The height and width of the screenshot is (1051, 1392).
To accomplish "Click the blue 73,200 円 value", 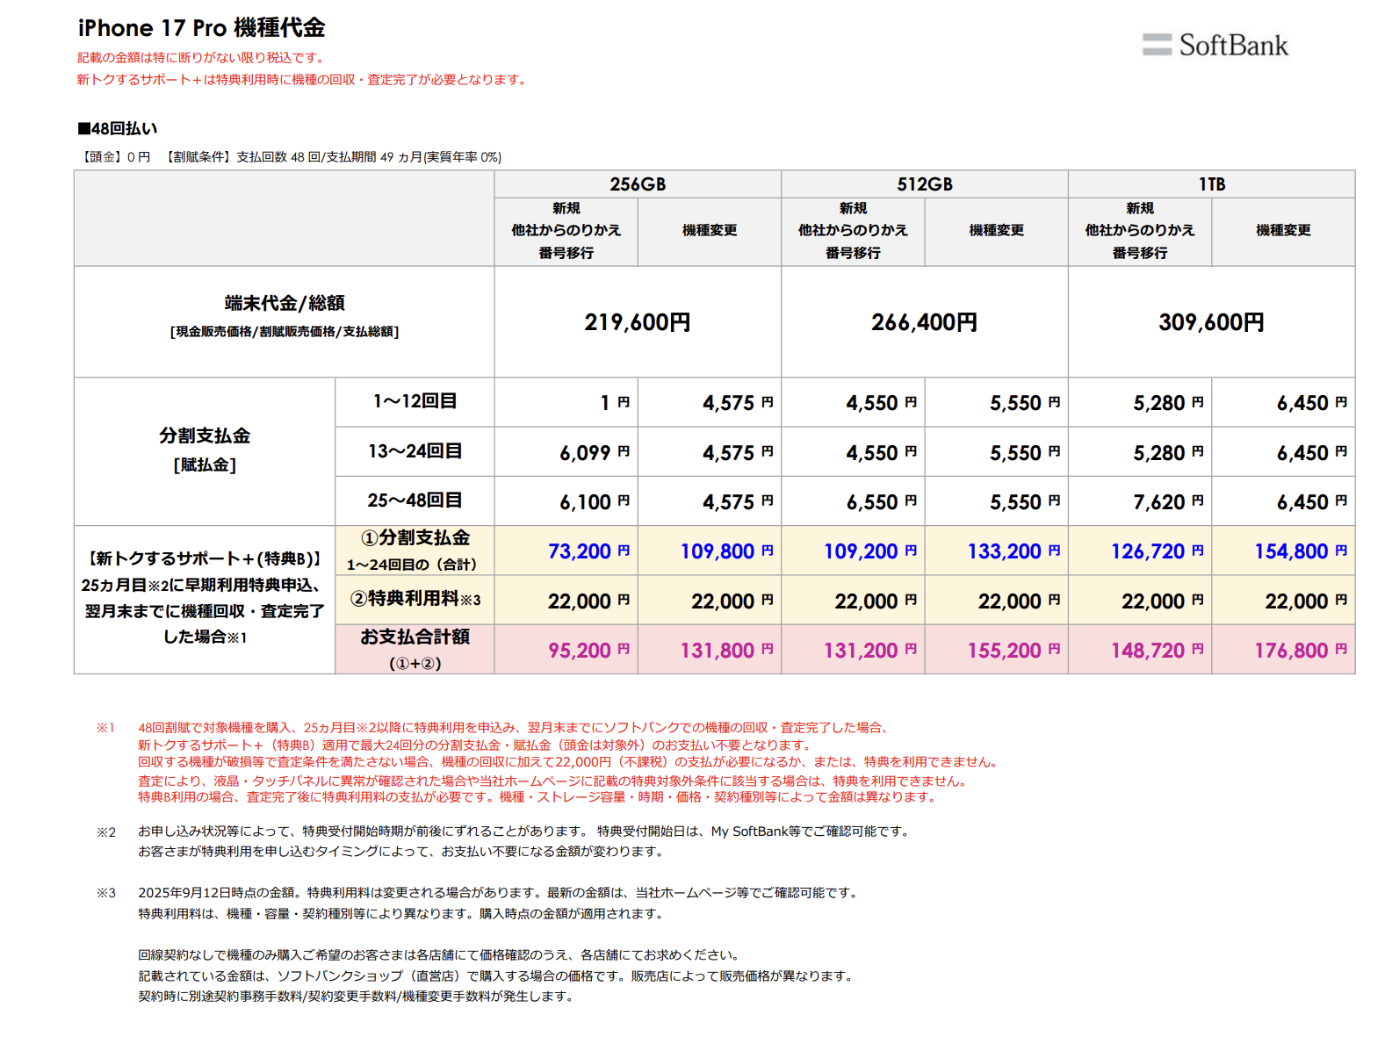I will (x=588, y=551).
